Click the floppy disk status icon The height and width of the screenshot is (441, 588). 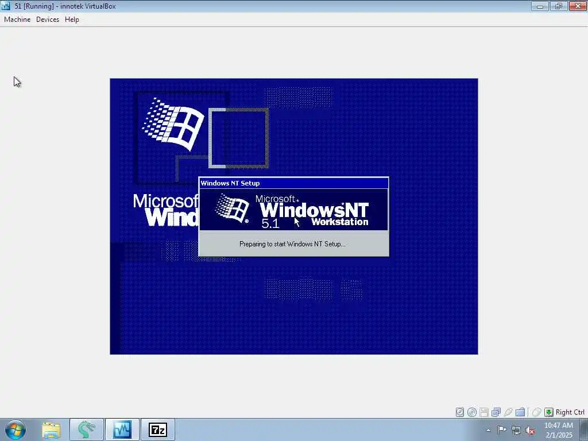click(483, 412)
